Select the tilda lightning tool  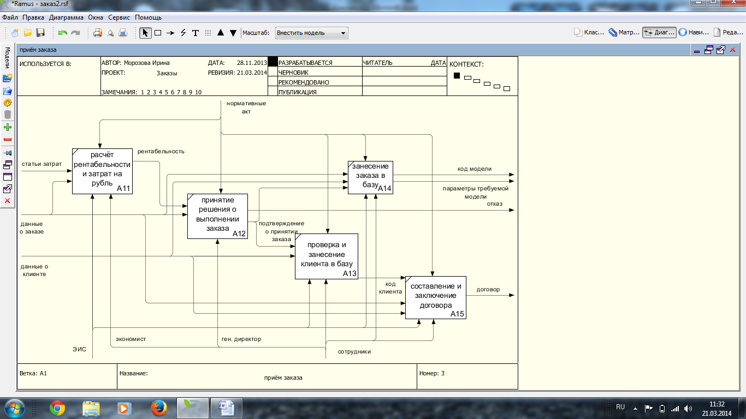click(x=183, y=33)
